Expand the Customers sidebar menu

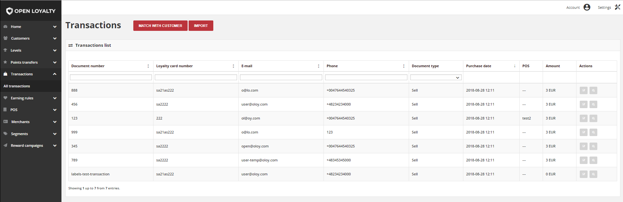click(x=31, y=38)
